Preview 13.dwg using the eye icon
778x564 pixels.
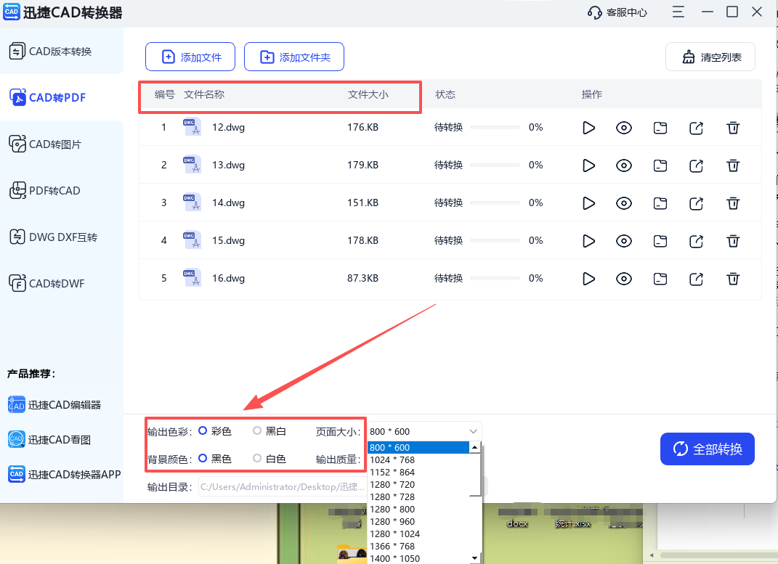coord(624,165)
